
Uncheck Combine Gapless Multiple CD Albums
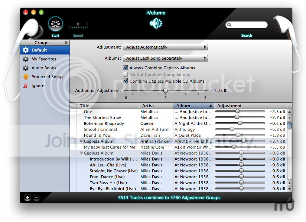[126, 81]
